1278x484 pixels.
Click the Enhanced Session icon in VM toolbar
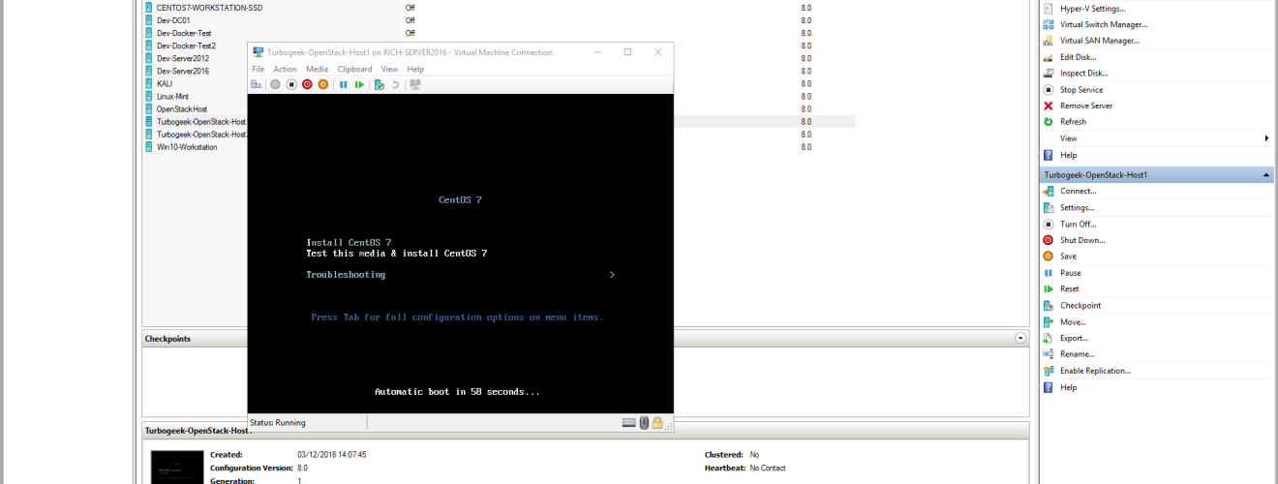coord(415,85)
